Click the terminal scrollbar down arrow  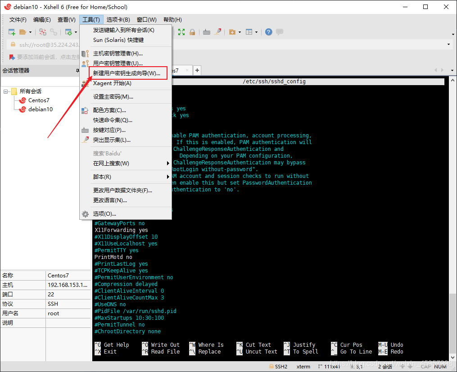[452, 358]
